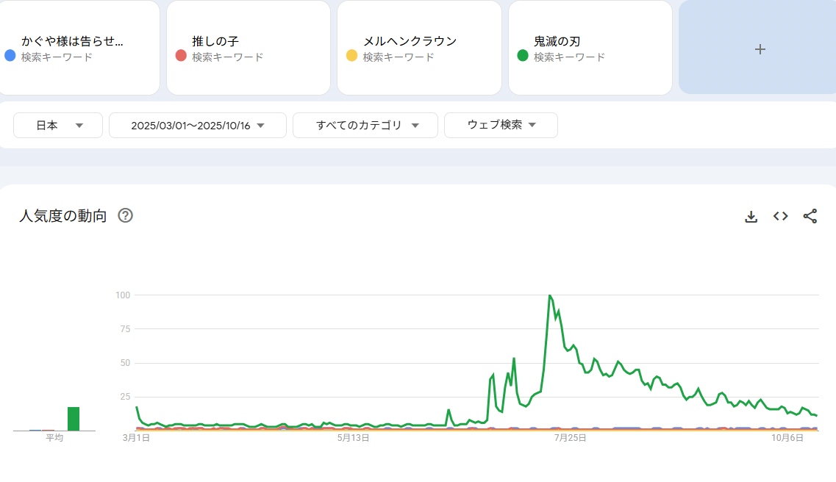Click the yellow dot for メルヘンクラウン
Viewport: 836px width, 482px height.
click(351, 56)
